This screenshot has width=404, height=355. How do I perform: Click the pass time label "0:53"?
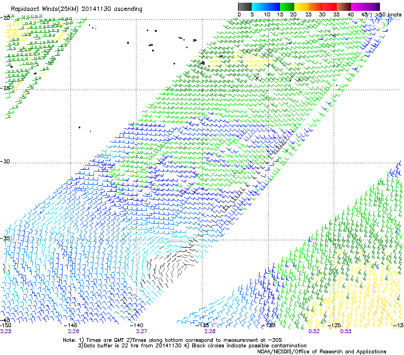(346, 332)
